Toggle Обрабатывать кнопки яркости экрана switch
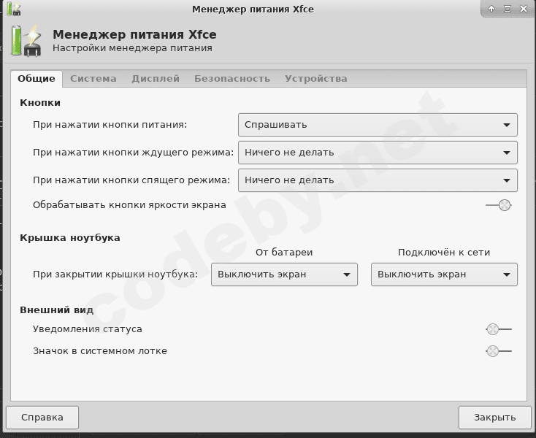 499,205
